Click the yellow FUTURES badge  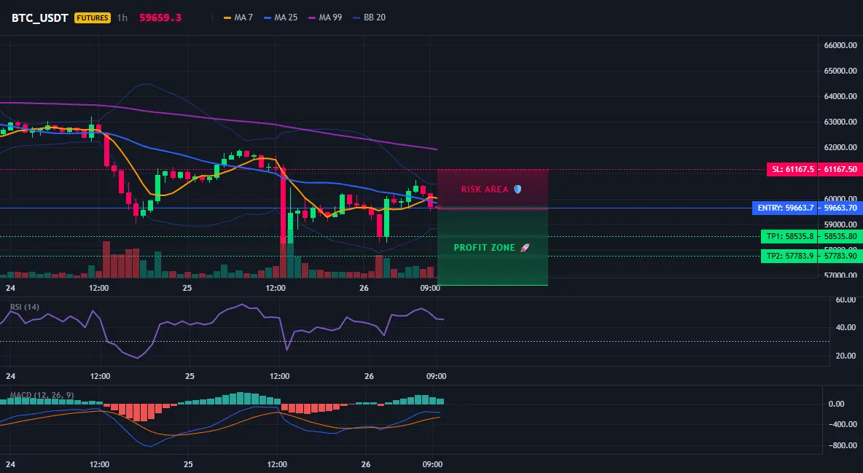[x=93, y=17]
